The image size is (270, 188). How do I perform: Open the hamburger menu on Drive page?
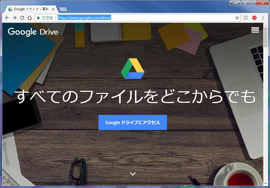[255, 30]
